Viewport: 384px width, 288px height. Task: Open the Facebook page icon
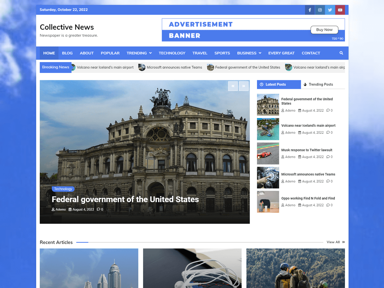tap(309, 10)
